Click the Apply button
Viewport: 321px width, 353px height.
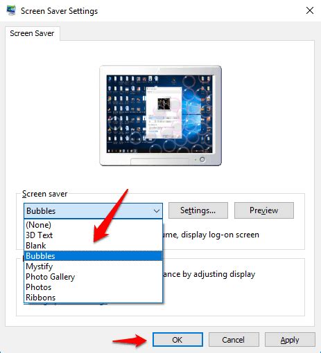290,340
